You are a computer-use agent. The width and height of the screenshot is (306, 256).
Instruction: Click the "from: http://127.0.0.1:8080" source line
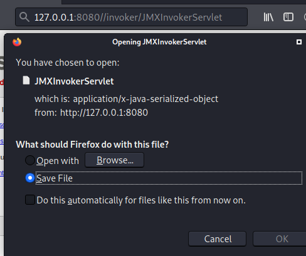[91, 113]
